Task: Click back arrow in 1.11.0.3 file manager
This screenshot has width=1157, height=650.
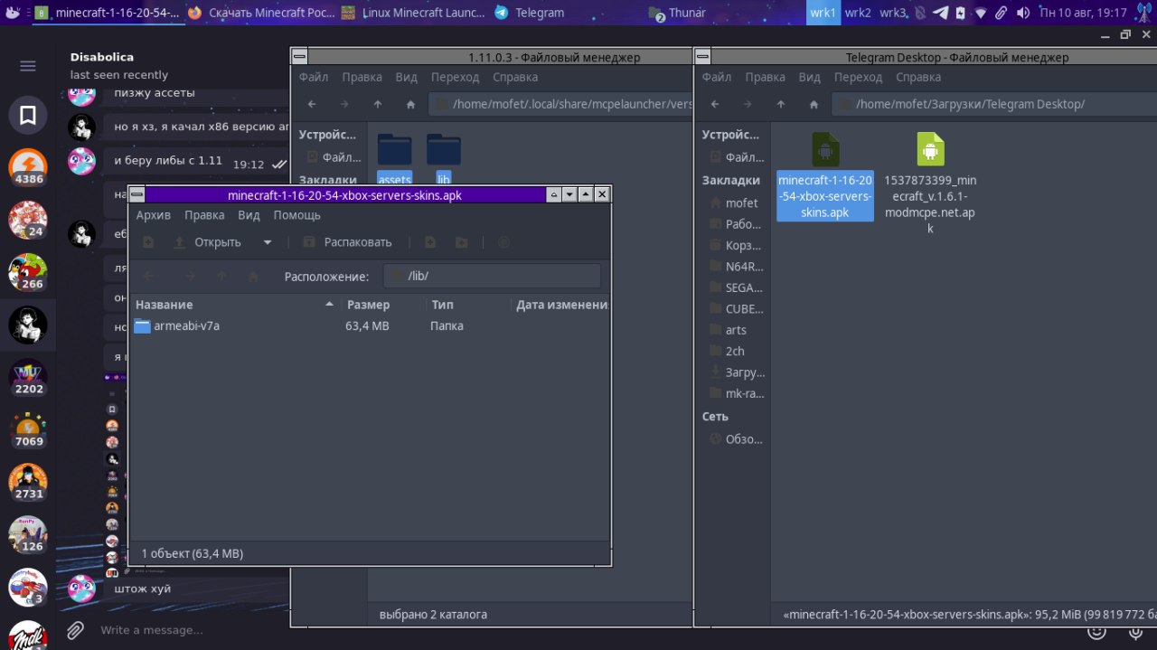Action: click(x=312, y=104)
